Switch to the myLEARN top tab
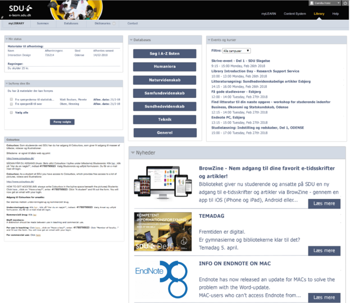 point(268,14)
